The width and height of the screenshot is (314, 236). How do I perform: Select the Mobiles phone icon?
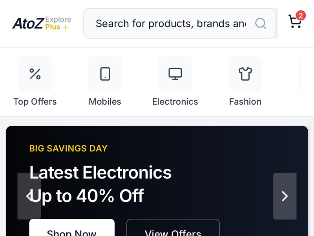coord(105,74)
